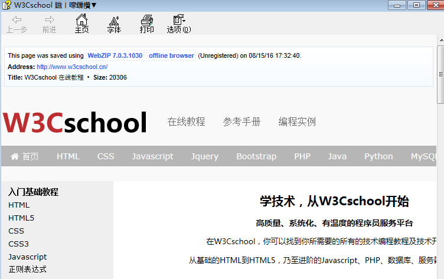The image size is (444, 279).
Task: Change font via 字体 icon
Action: 114,24
